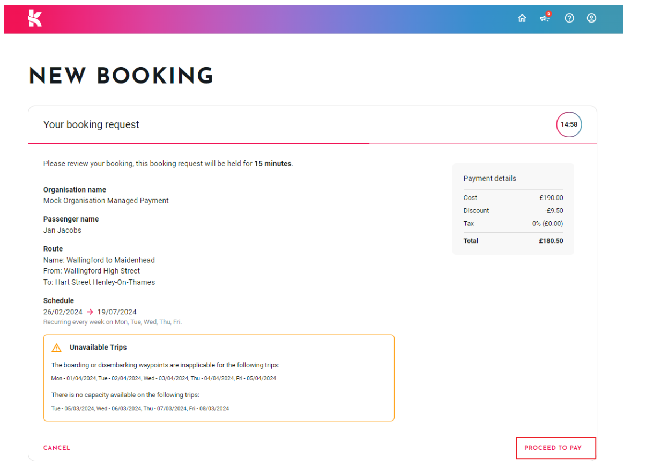Click the New Booking page heading
The image size is (646, 472).
coord(121,76)
